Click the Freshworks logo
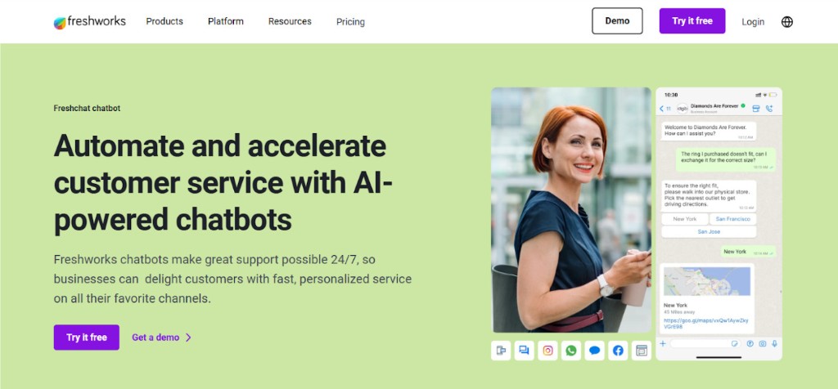Viewport: 838px width, 389px height. (x=89, y=22)
